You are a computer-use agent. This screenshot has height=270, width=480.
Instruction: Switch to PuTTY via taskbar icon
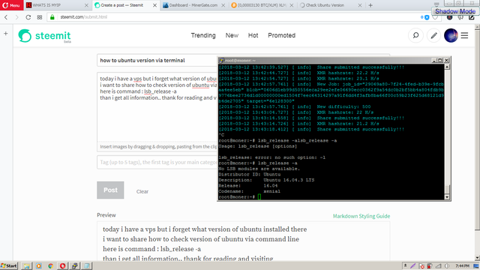(75, 265)
